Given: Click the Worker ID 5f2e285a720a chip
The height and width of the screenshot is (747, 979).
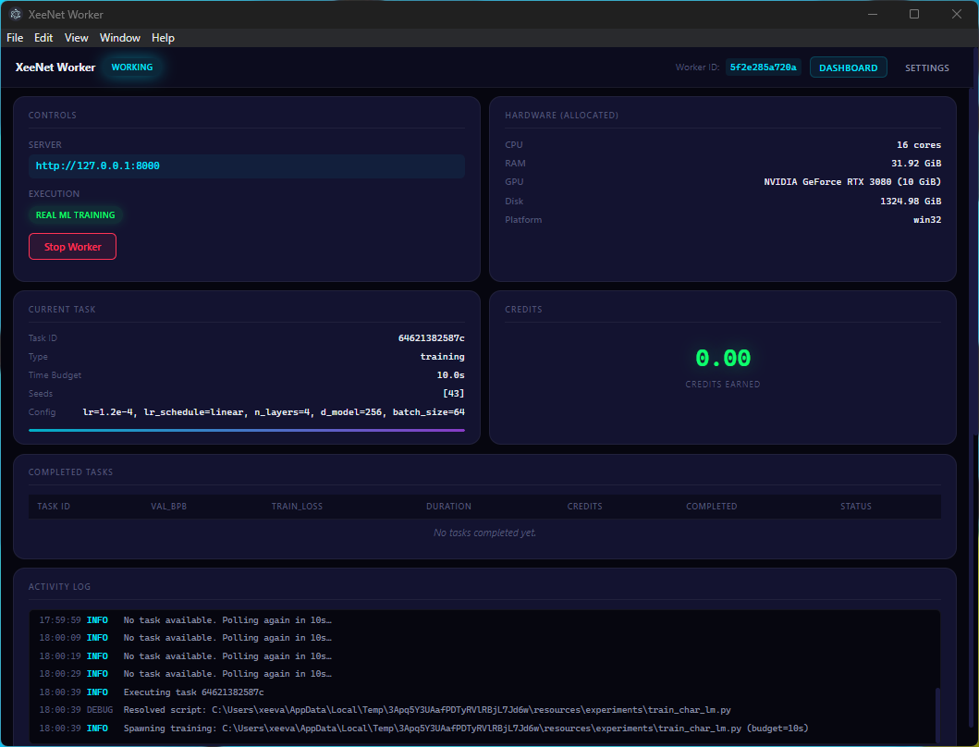Looking at the screenshot, I should point(764,67).
